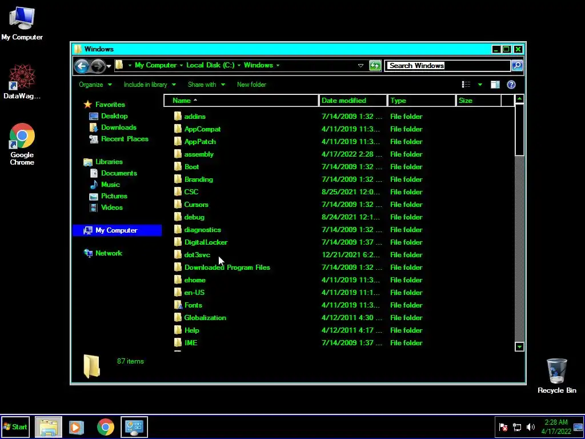
Task: Click the network tray icon
Action: (x=516, y=427)
